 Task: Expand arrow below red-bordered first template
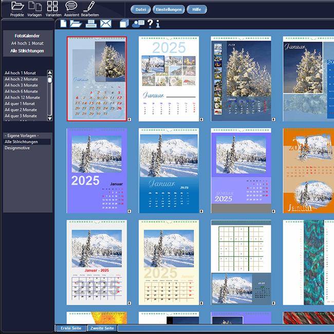pos(129,119)
